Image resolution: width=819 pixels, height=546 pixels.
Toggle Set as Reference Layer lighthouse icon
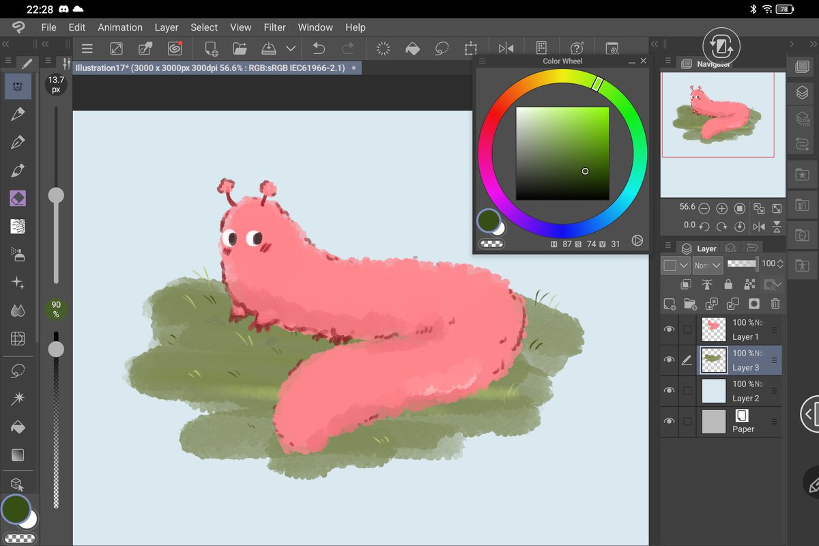click(707, 285)
